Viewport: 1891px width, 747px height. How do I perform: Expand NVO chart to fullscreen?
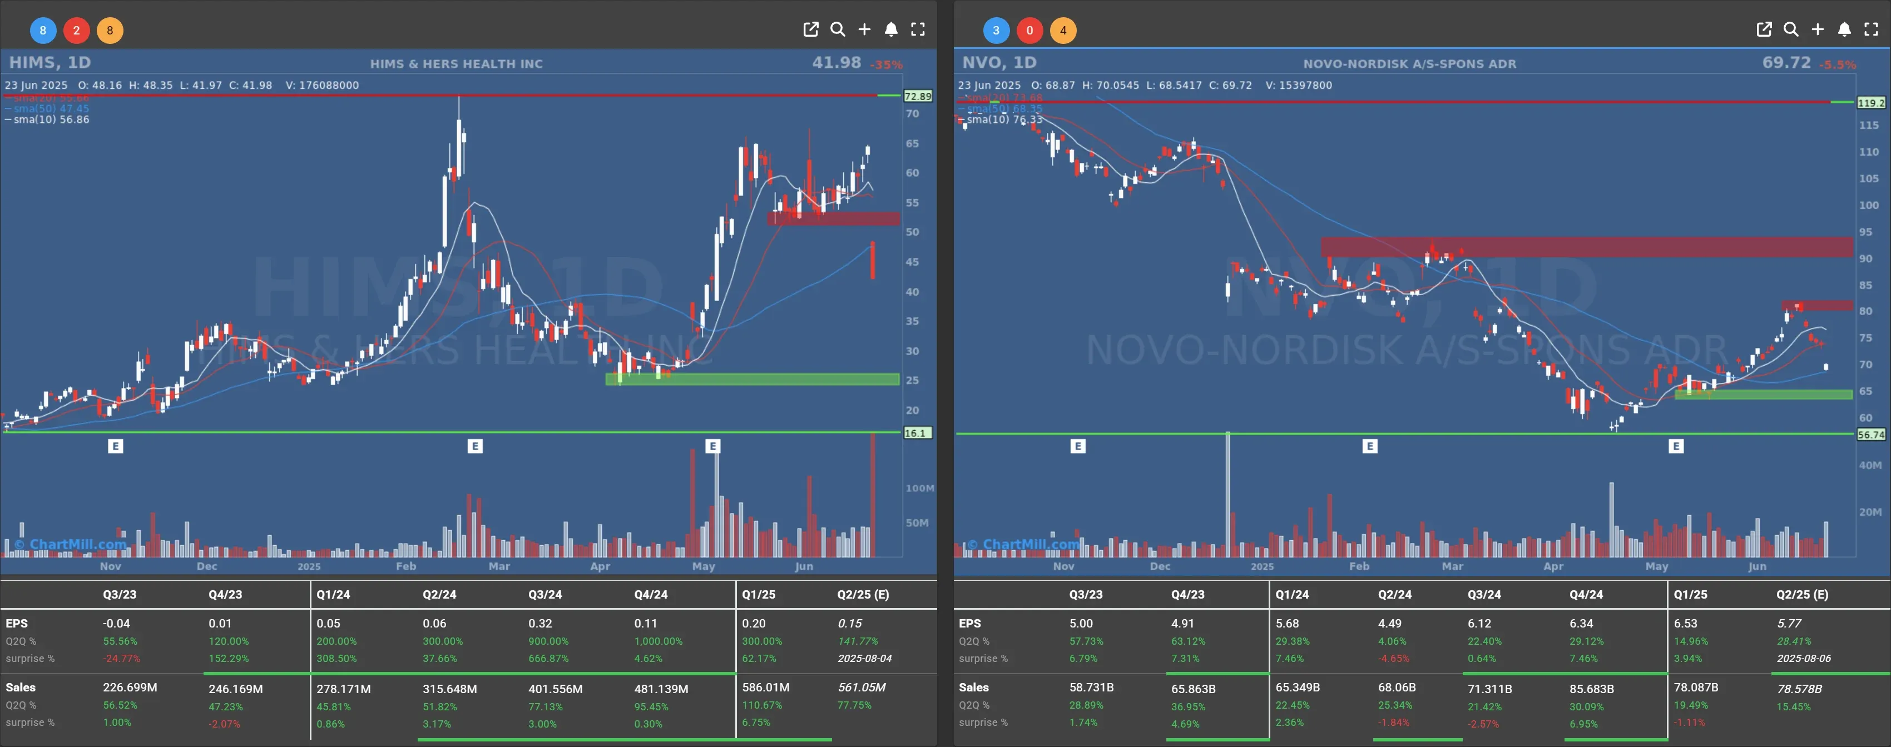pyautogui.click(x=1871, y=29)
